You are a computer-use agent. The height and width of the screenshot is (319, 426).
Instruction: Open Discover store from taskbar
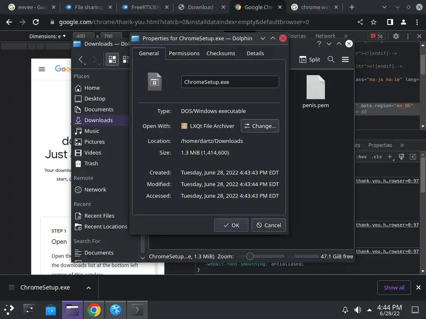50,310
